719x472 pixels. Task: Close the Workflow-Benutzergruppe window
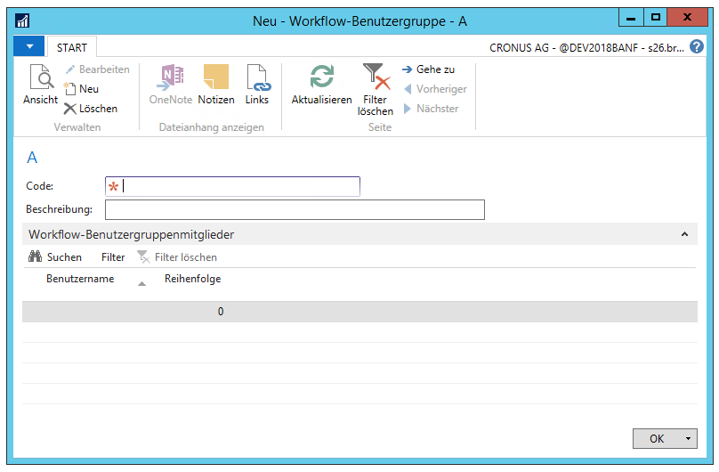(687, 18)
